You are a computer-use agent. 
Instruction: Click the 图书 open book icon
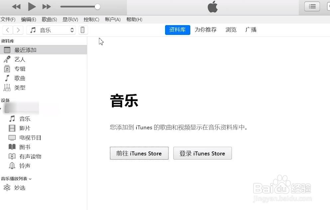point(12,147)
